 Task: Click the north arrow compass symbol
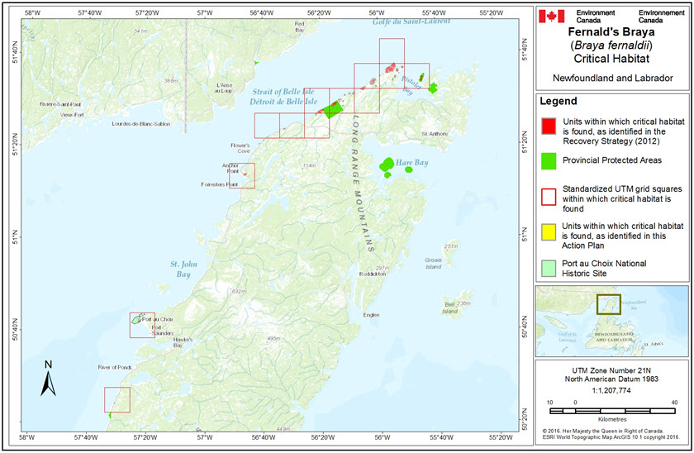point(48,379)
